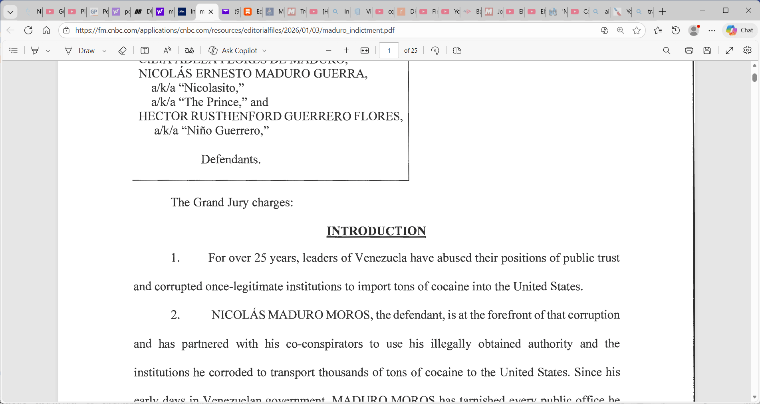View site information lock icon
760x404 pixels.
[x=67, y=30]
